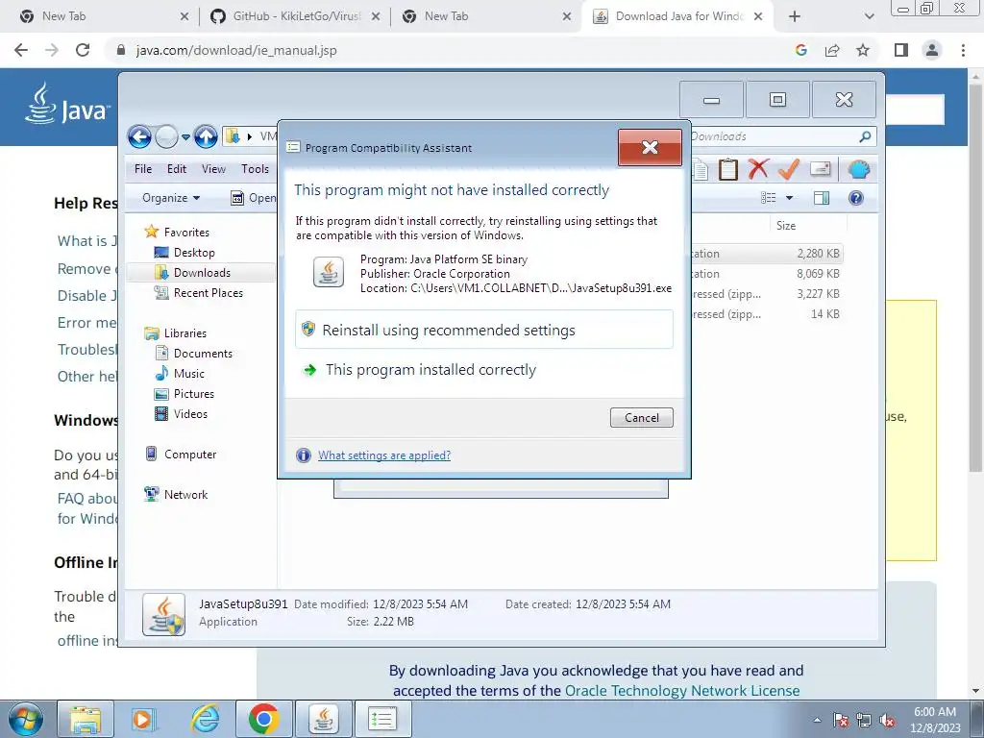Open Internet Explorer from the taskbar
This screenshot has height=738, width=984.
(x=206, y=719)
